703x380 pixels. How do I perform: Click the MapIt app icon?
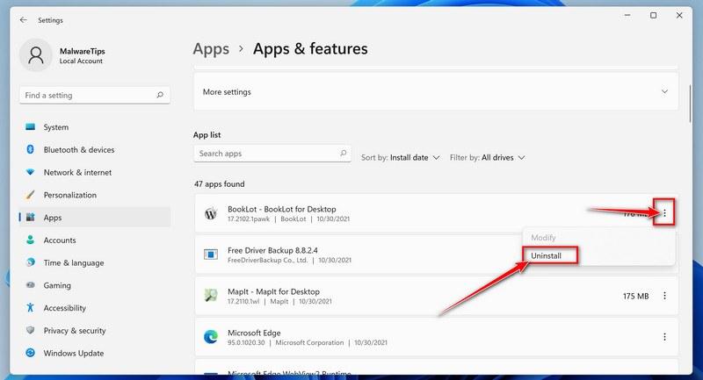[211, 296]
